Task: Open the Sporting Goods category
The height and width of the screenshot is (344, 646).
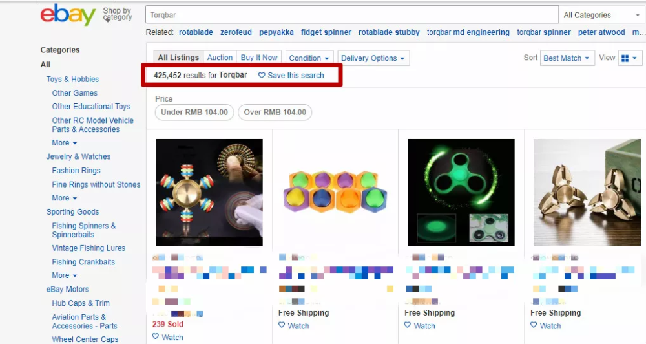Action: [x=72, y=212]
